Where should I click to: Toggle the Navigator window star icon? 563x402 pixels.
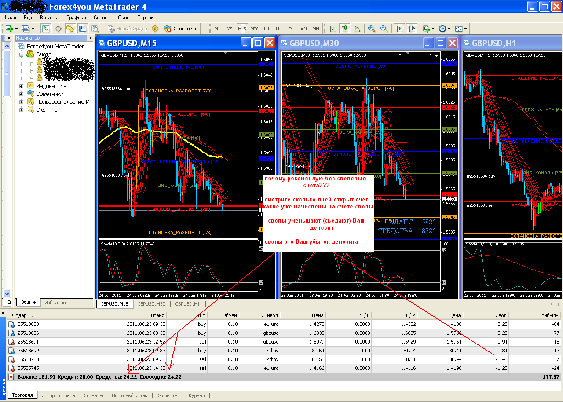pyautogui.click(x=70, y=29)
